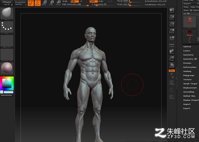The width and height of the screenshot is (199, 142).
Task: Toggle L.Sym local symmetry
Action: (172, 45)
